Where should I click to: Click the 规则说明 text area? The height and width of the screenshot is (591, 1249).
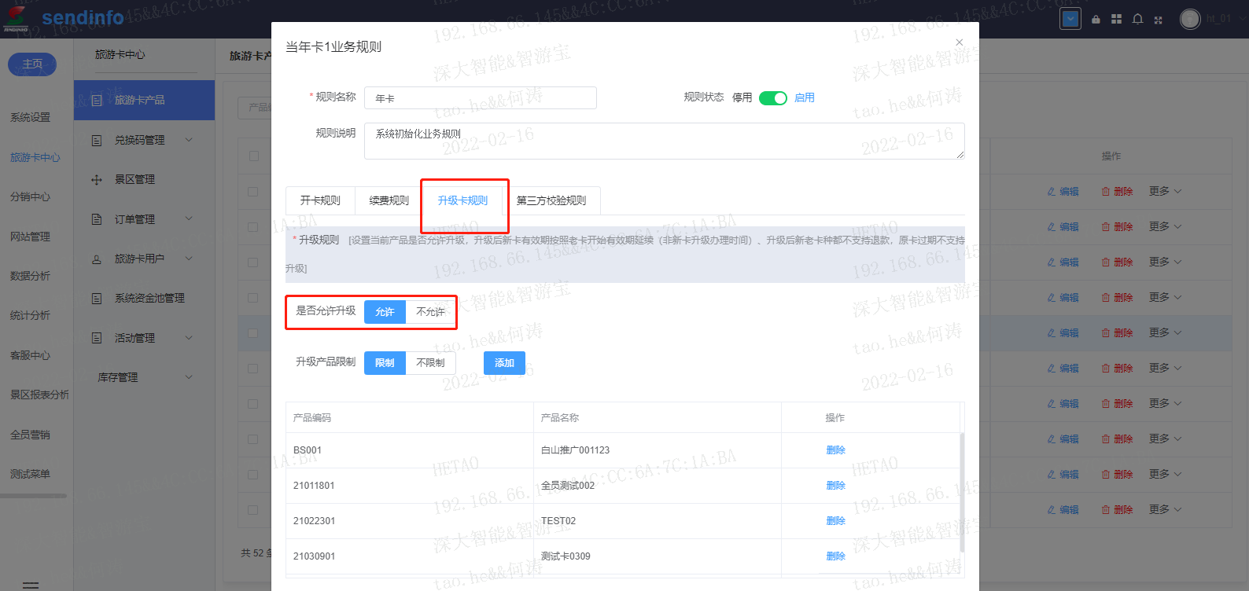(665, 141)
